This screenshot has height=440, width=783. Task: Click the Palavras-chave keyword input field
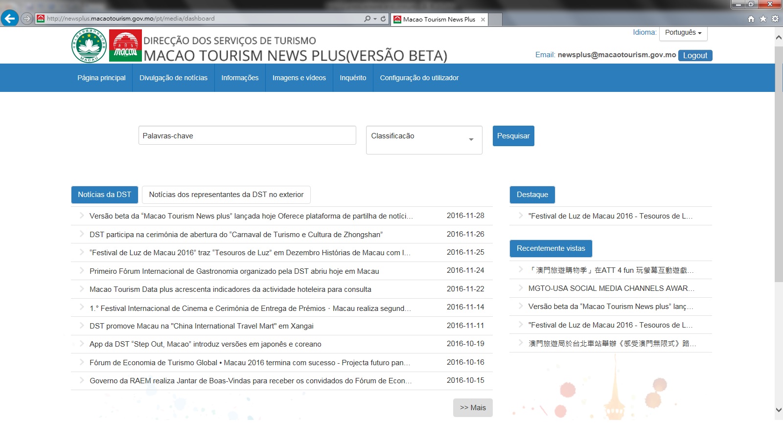(x=247, y=135)
